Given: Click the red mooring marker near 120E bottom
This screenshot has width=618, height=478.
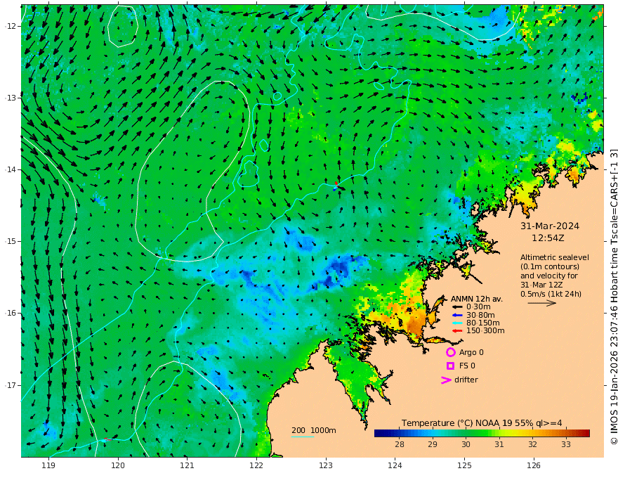Looking at the screenshot, I should click(107, 439).
